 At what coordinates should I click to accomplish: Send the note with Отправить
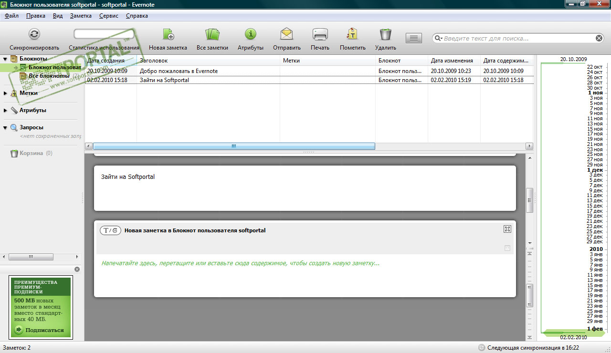click(286, 34)
